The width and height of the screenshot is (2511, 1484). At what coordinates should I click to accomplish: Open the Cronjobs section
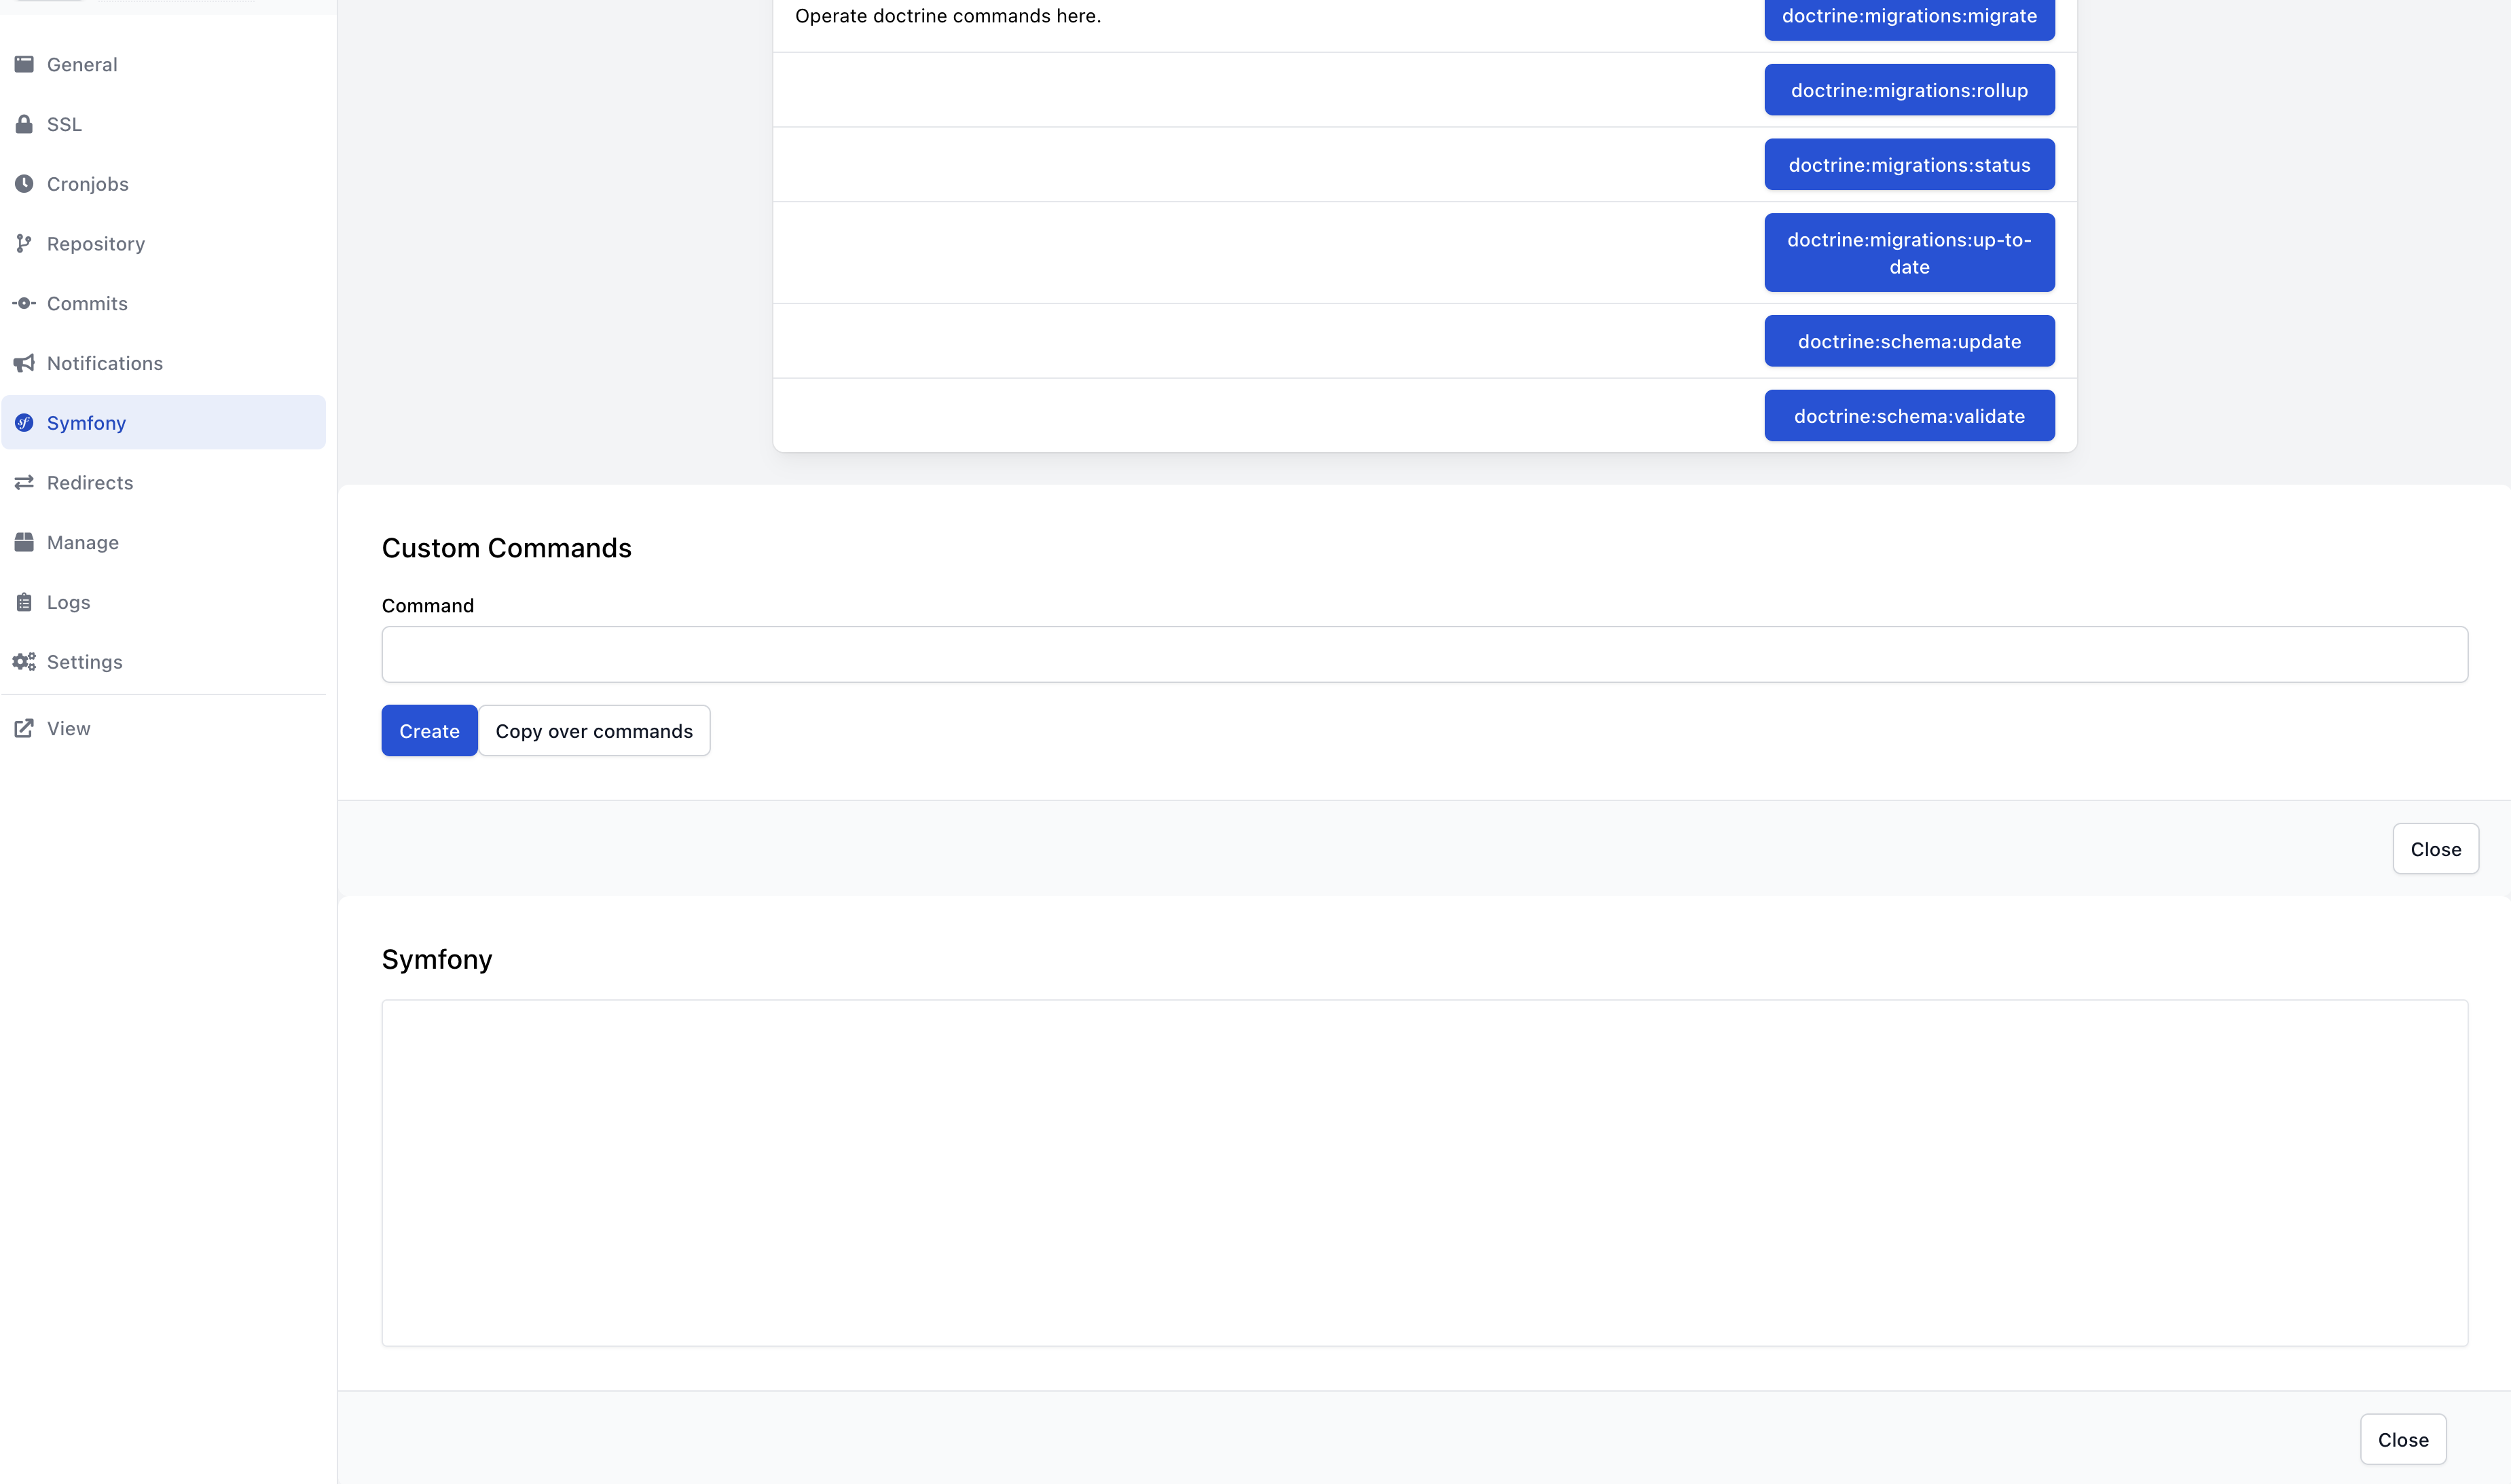pyautogui.click(x=163, y=184)
